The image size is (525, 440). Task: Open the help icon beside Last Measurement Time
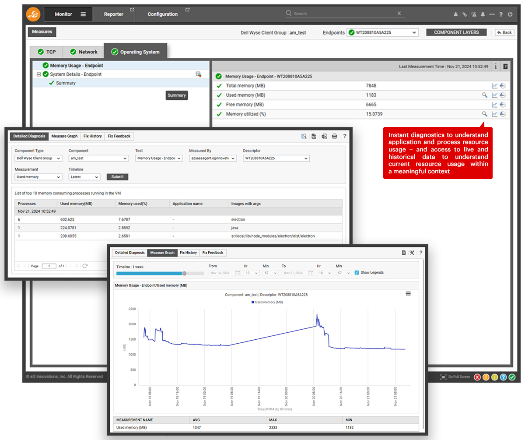coord(505,67)
